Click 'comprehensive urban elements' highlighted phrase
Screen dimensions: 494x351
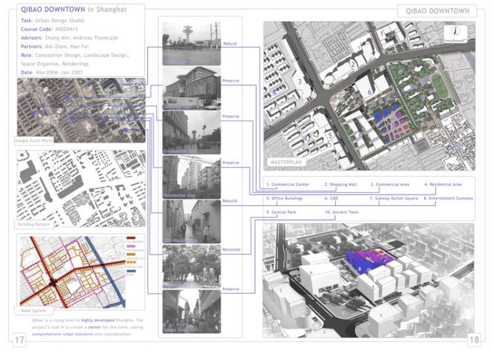pyautogui.click(x=63, y=335)
